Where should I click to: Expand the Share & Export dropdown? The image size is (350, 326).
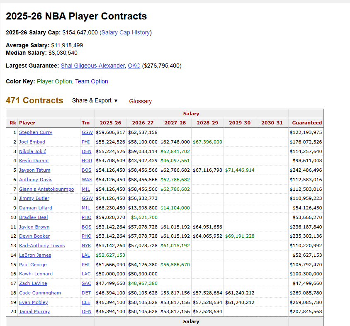[95, 100]
